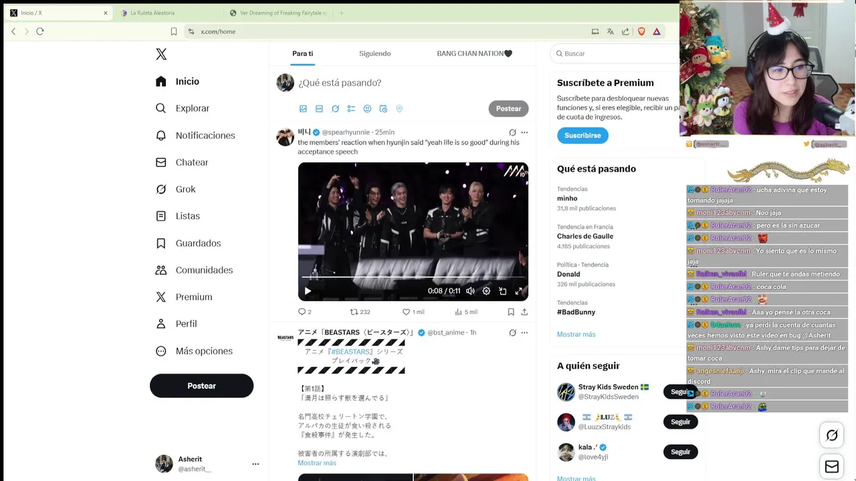The width and height of the screenshot is (856, 481).
Task: Add image to post via media icon
Action: click(x=303, y=109)
